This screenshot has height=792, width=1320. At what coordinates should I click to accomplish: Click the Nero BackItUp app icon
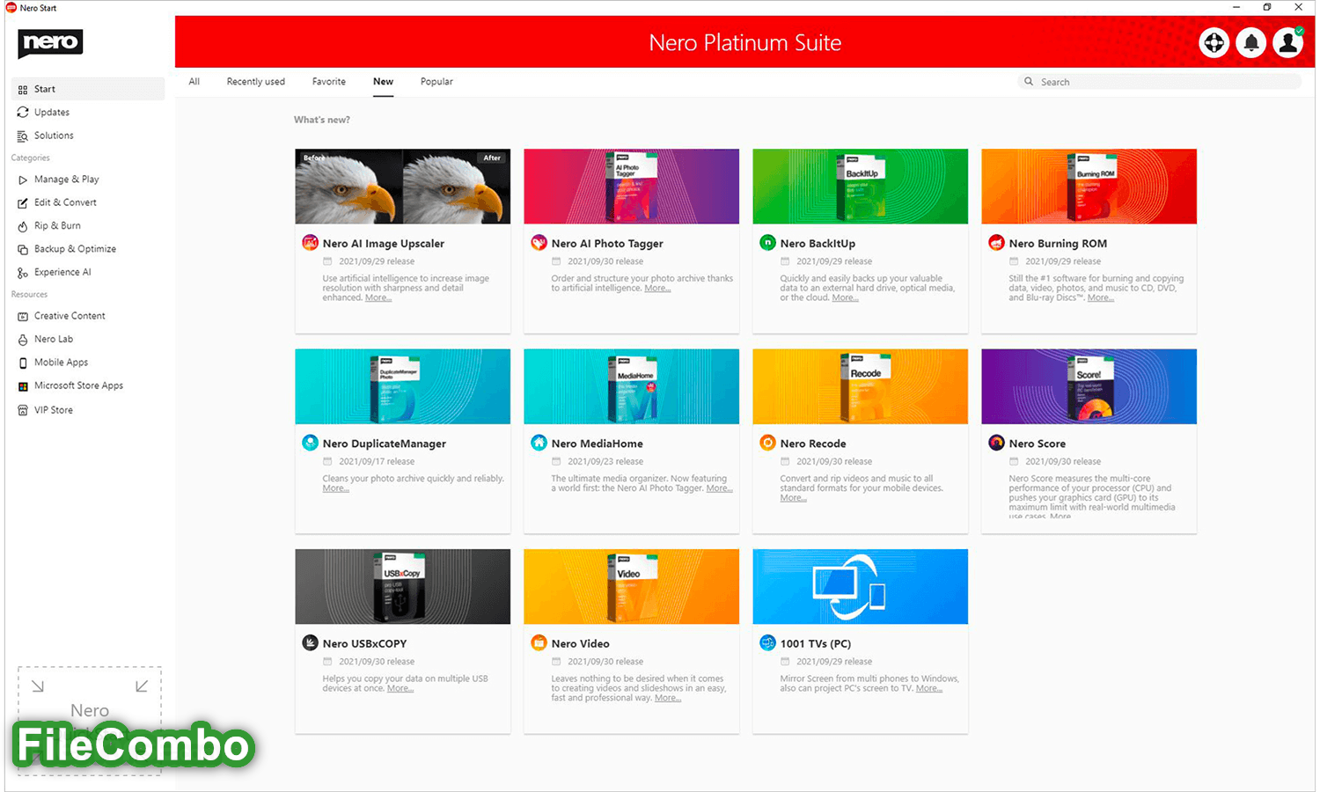(767, 243)
